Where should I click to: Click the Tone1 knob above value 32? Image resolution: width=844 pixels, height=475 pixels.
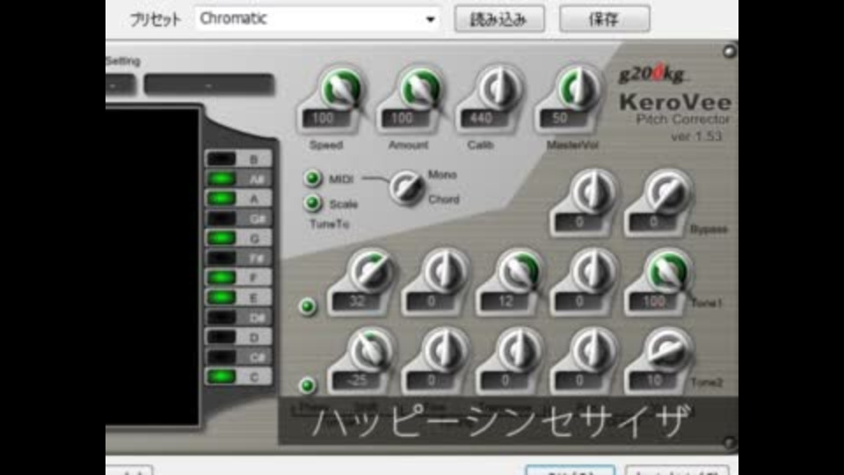click(370, 272)
